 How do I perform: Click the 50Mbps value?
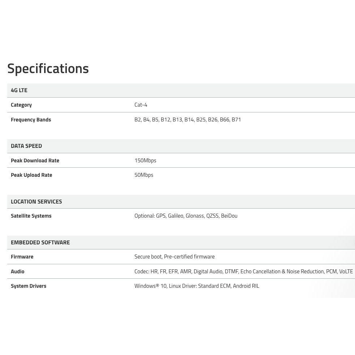coord(144,175)
